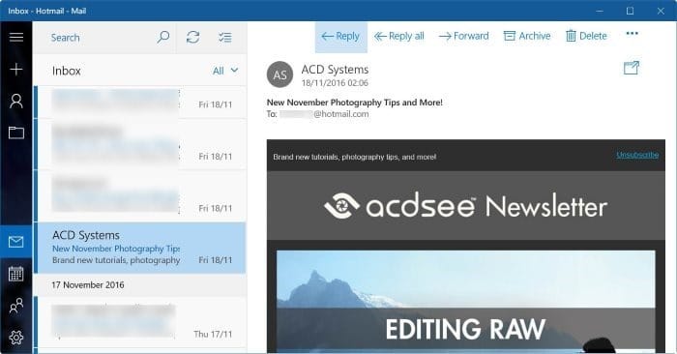
Task: Open the accounts person icon
Action: point(16,101)
